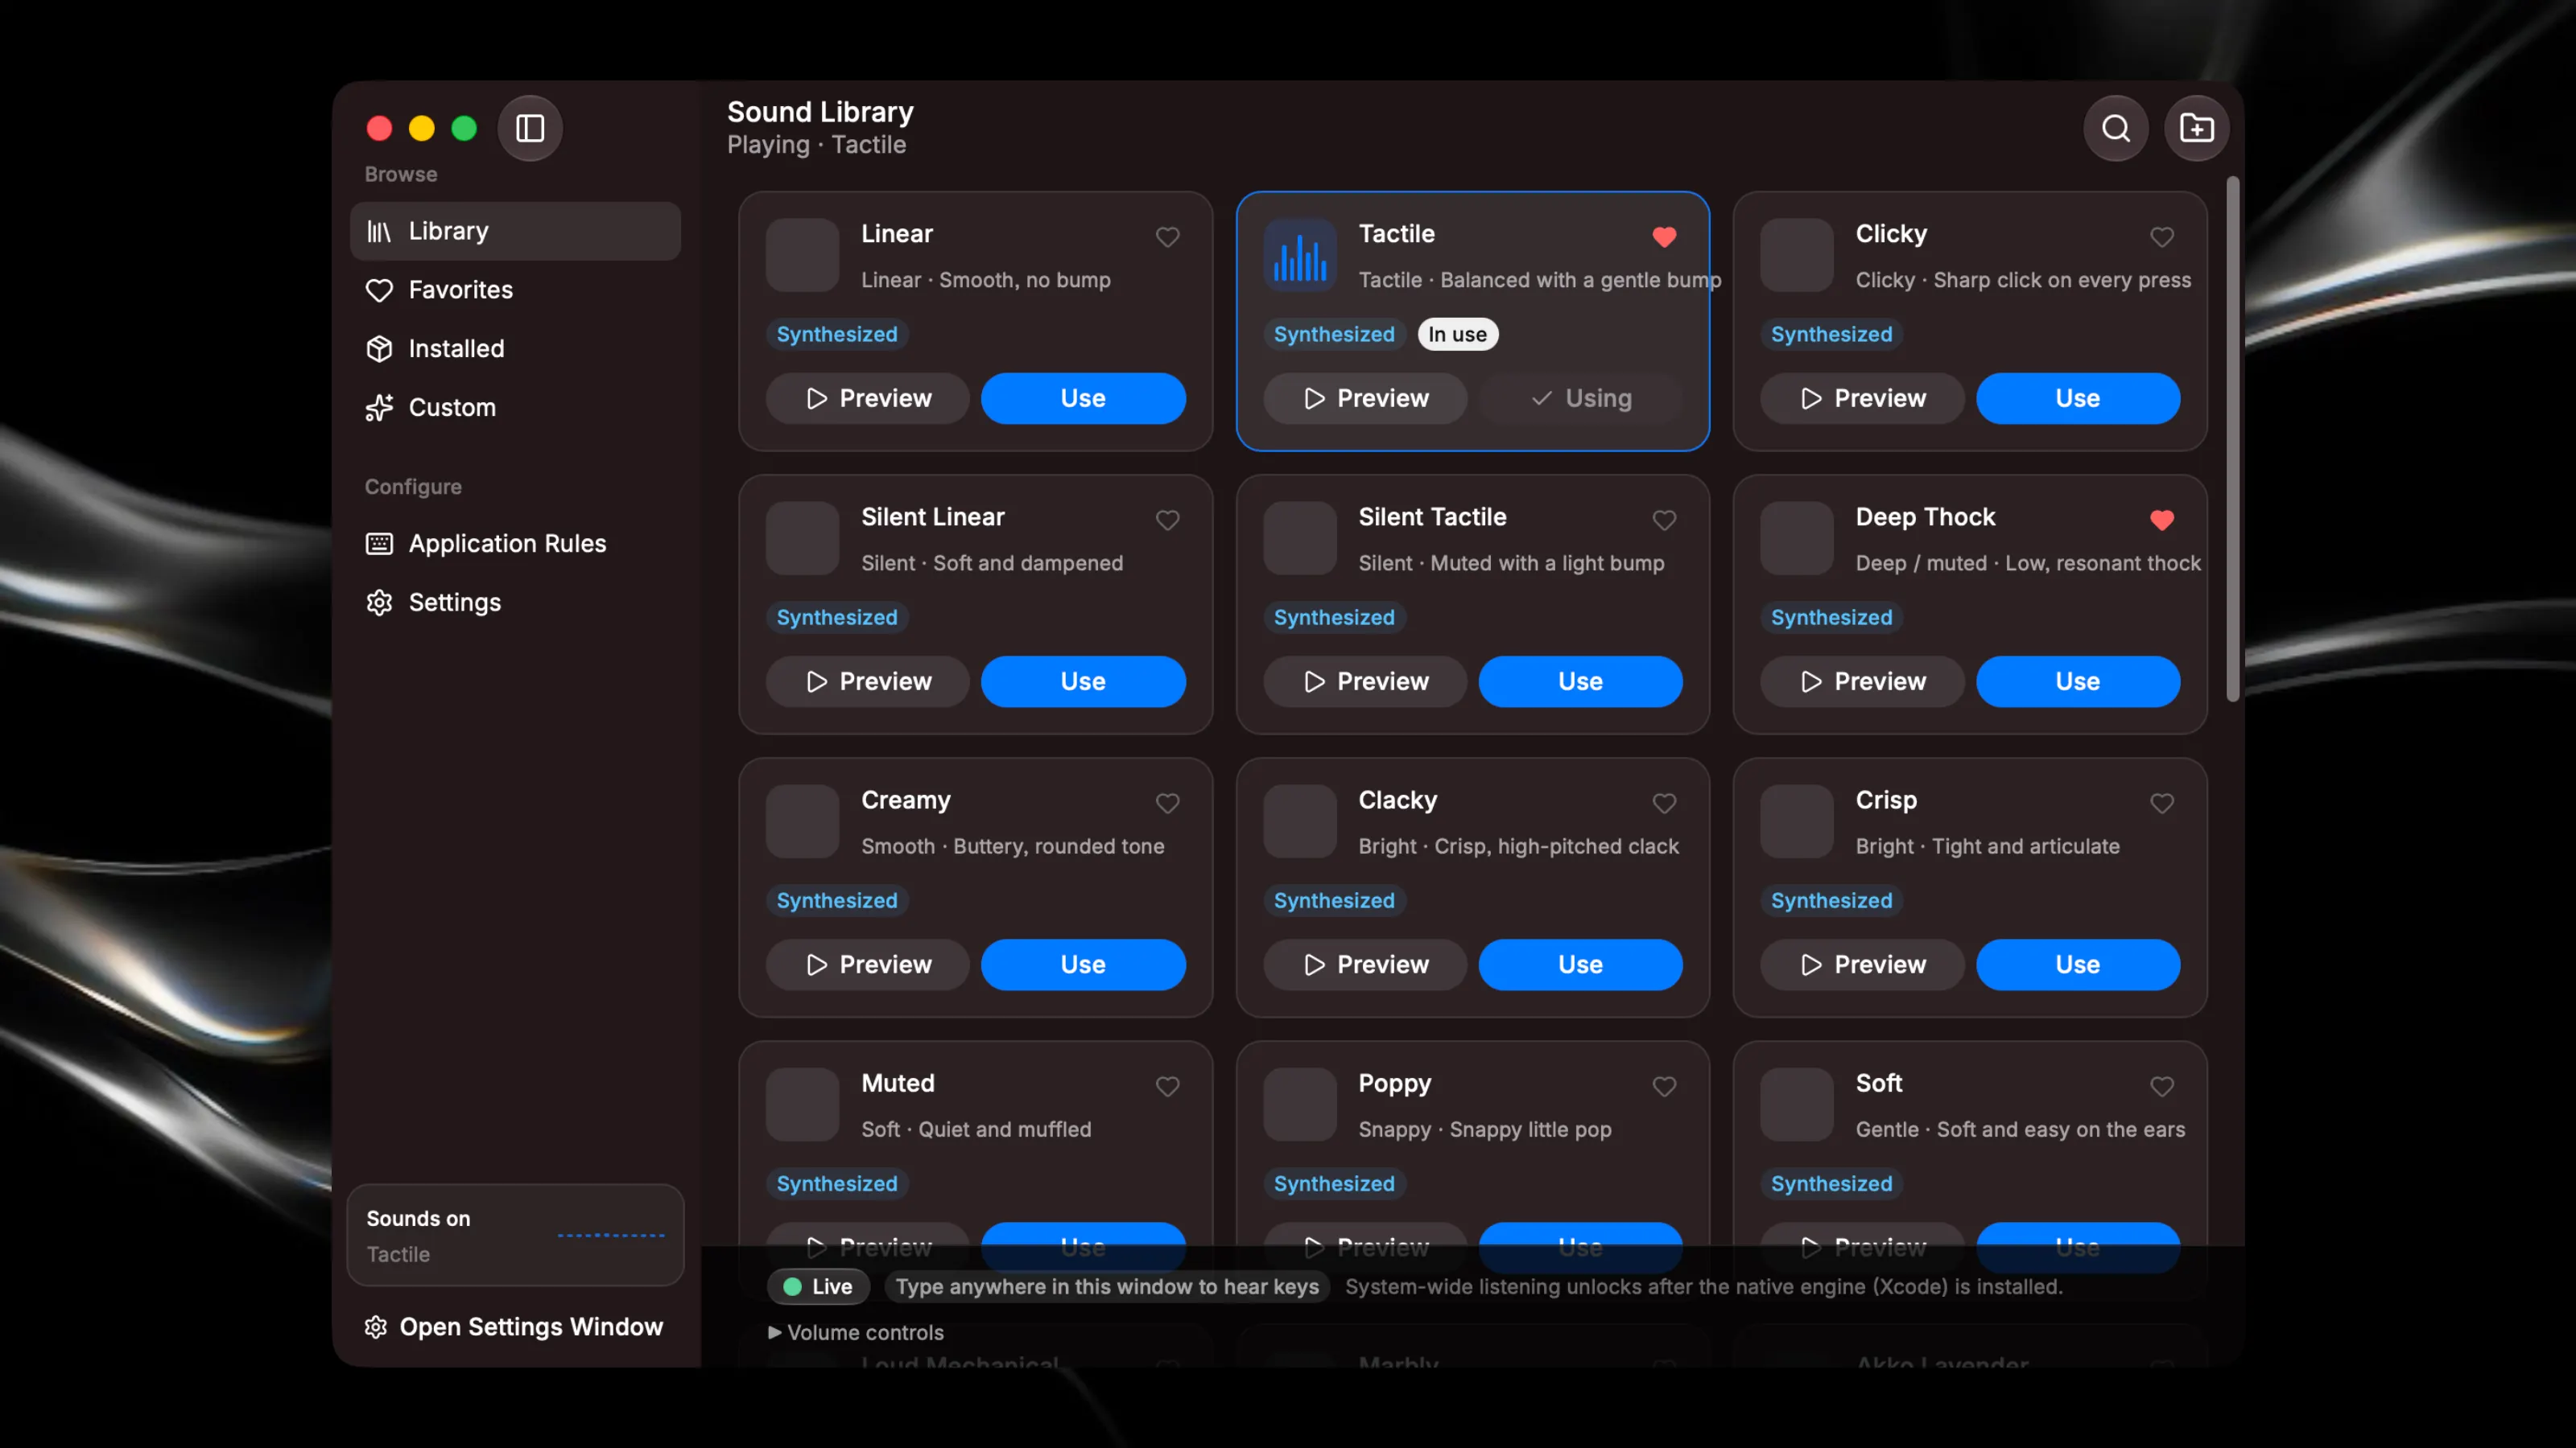Preview the Deep Thock sound

1862,681
